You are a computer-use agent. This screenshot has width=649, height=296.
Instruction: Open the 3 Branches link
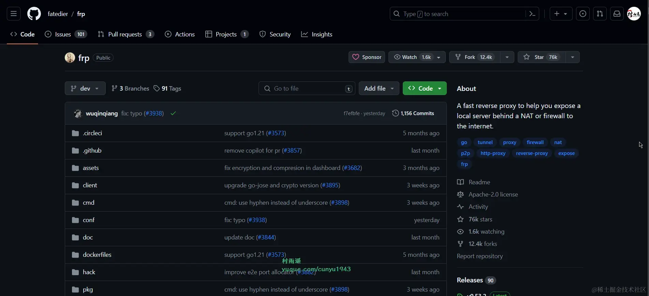coord(130,89)
